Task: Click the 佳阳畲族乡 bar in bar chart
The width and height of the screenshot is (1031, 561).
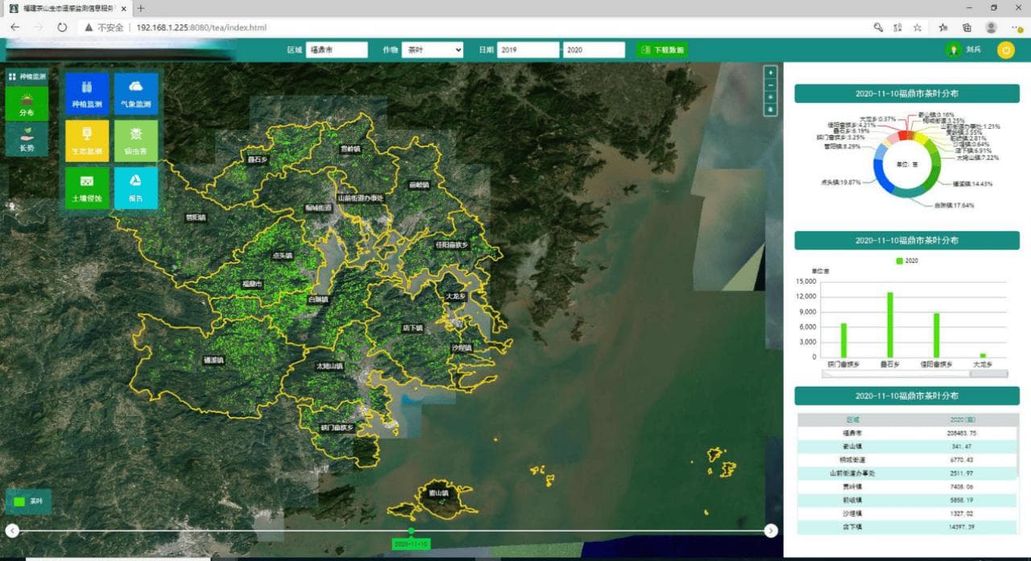Action: tap(937, 335)
